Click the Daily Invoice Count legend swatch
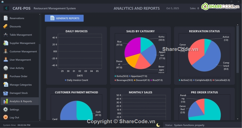Screen dimensions: 242x128 (65, 80)
